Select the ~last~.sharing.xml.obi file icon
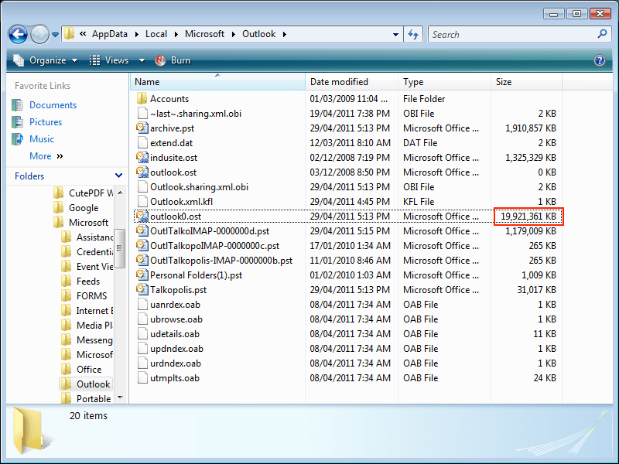 142,113
